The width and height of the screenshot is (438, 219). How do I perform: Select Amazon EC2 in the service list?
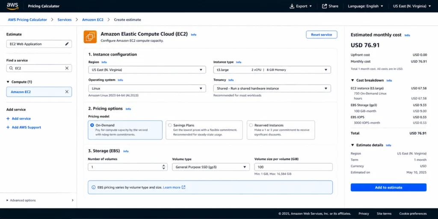point(39,92)
